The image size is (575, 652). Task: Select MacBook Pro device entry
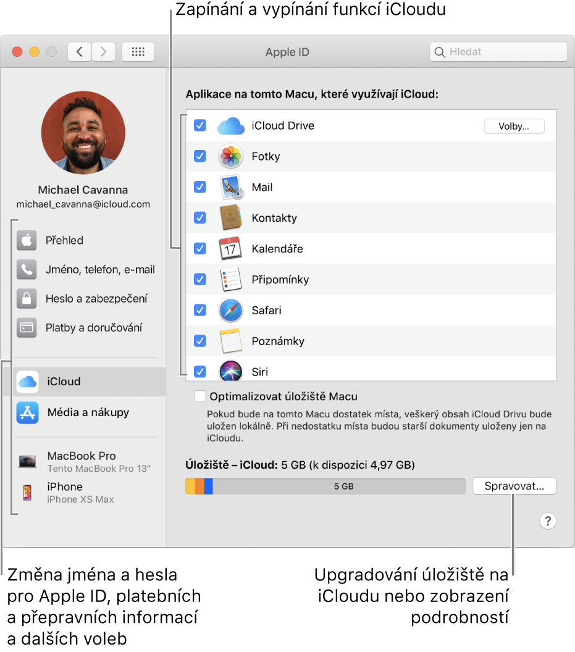pyautogui.click(x=85, y=462)
